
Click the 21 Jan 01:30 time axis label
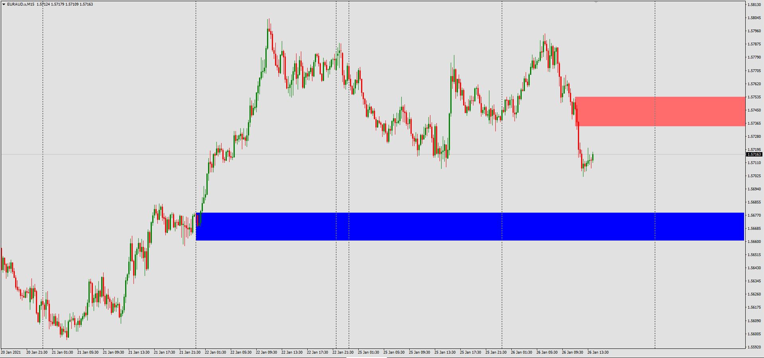tap(63, 352)
